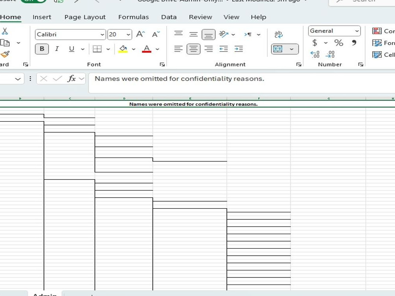The width and height of the screenshot is (395, 296).
Task: Open the Alignment settings dialog launcher
Action: (299, 65)
